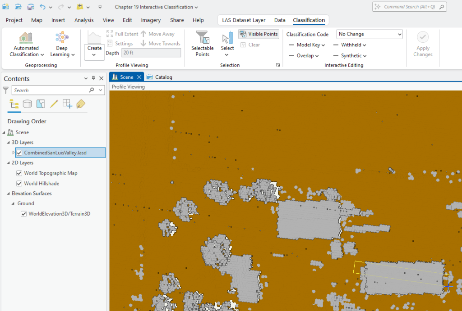The image size is (462, 311).
Task: Launch the Deep Learning tool
Action: point(62,43)
